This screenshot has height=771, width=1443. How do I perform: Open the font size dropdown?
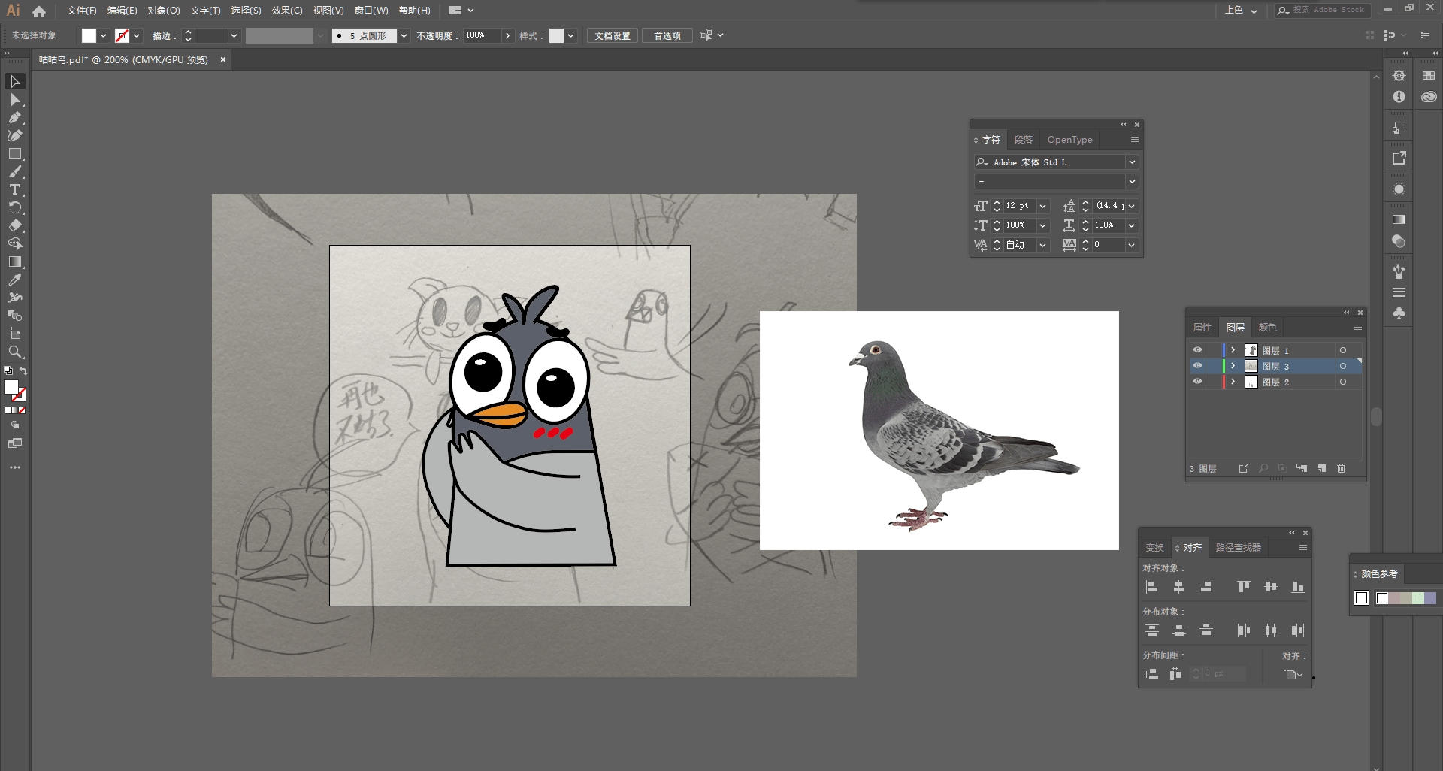1042,206
